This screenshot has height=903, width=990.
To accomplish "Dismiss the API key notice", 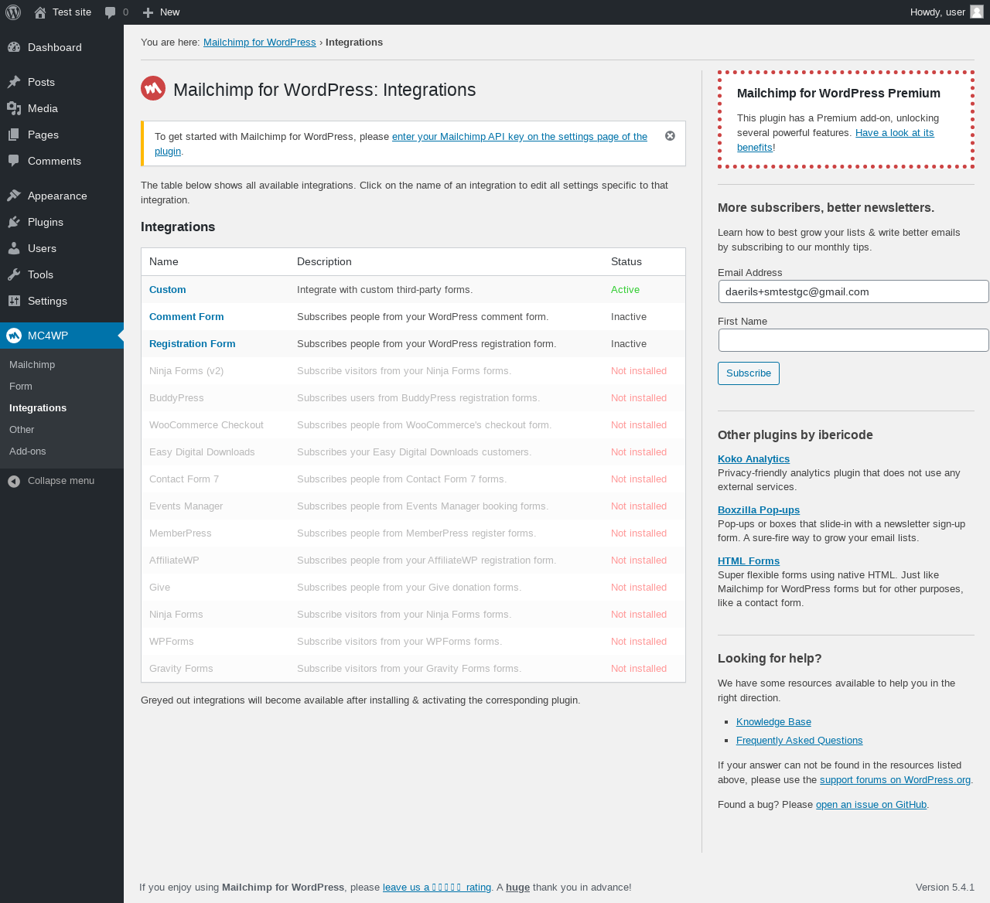I will tap(670, 136).
